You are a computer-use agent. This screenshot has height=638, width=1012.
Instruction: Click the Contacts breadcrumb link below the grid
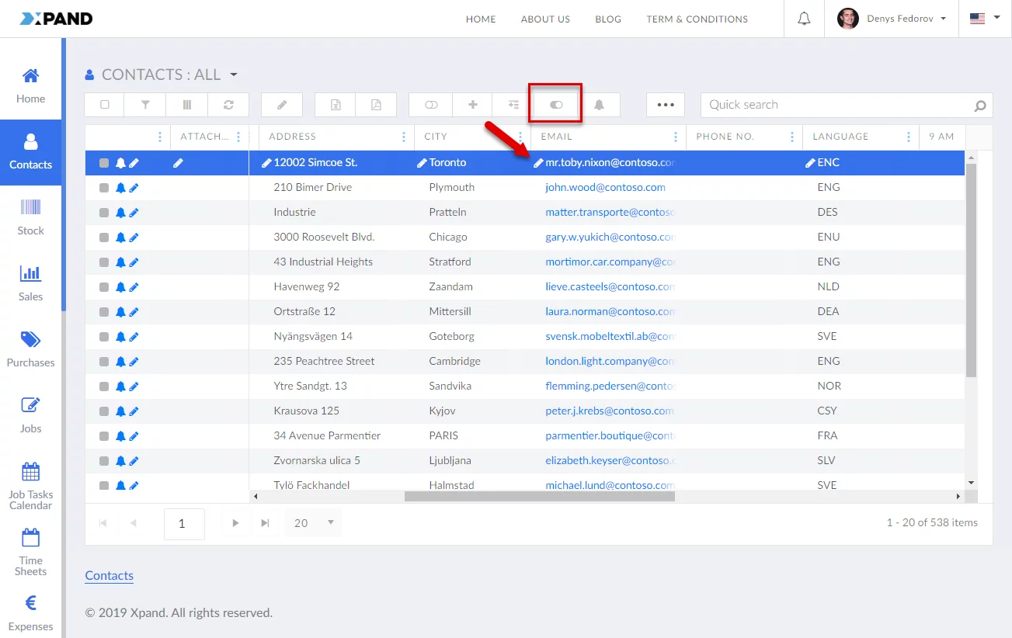[110, 575]
